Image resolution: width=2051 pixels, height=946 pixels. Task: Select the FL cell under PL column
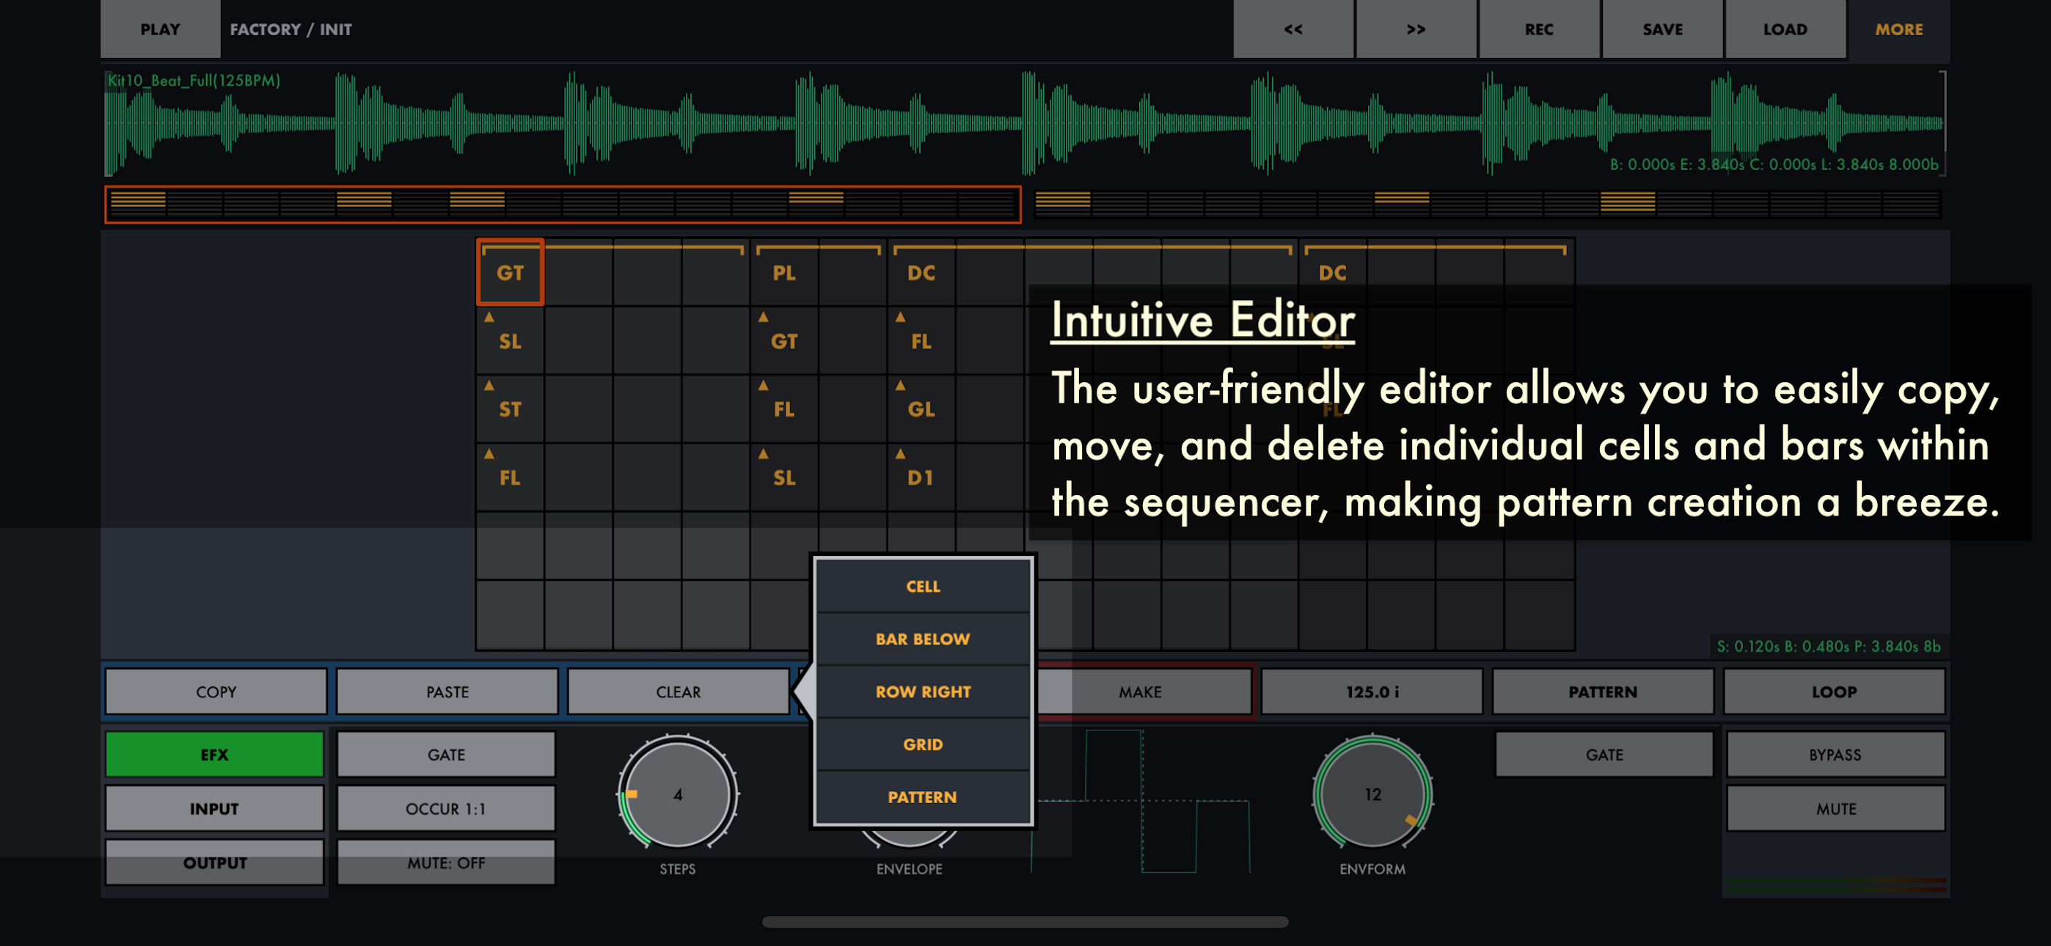click(x=784, y=409)
